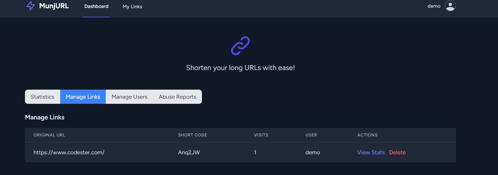
Task: Click the SHORT CODE column header
Action: 193,135
